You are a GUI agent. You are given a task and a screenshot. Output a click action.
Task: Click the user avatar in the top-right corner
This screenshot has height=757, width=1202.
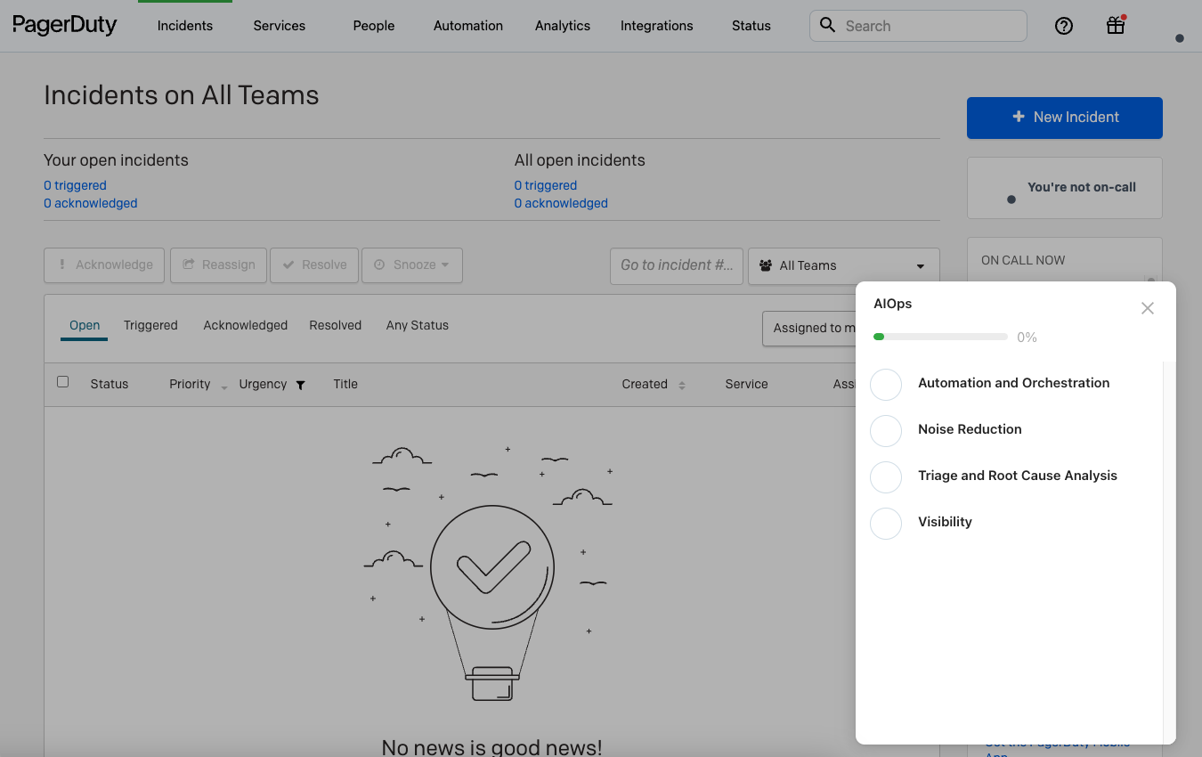tap(1179, 37)
